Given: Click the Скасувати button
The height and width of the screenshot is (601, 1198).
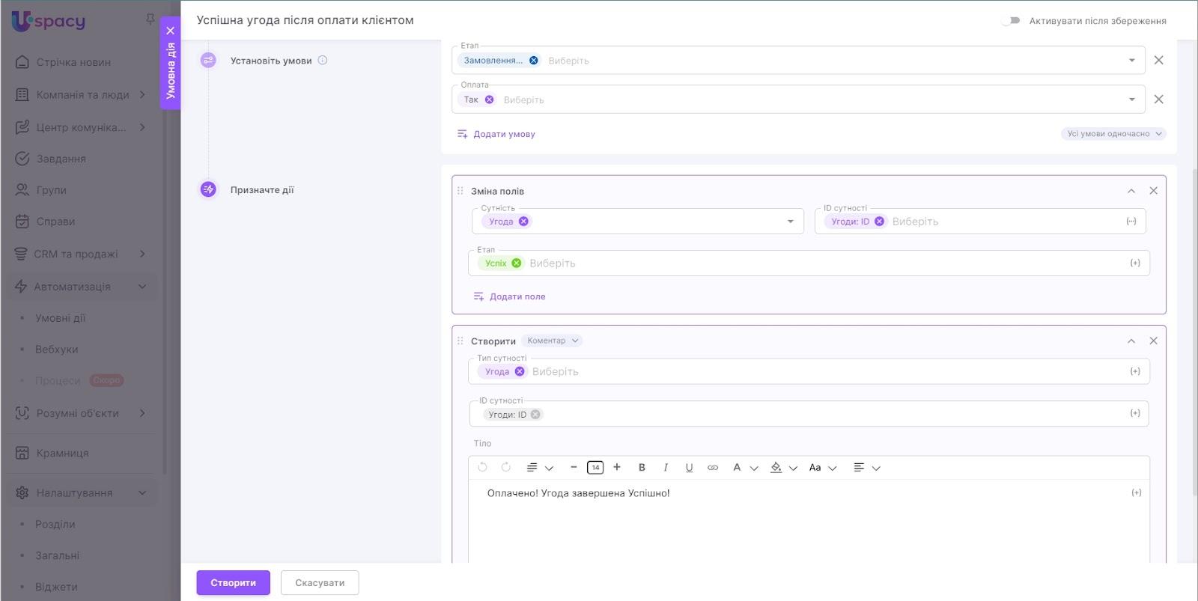Looking at the screenshot, I should pyautogui.click(x=320, y=582).
